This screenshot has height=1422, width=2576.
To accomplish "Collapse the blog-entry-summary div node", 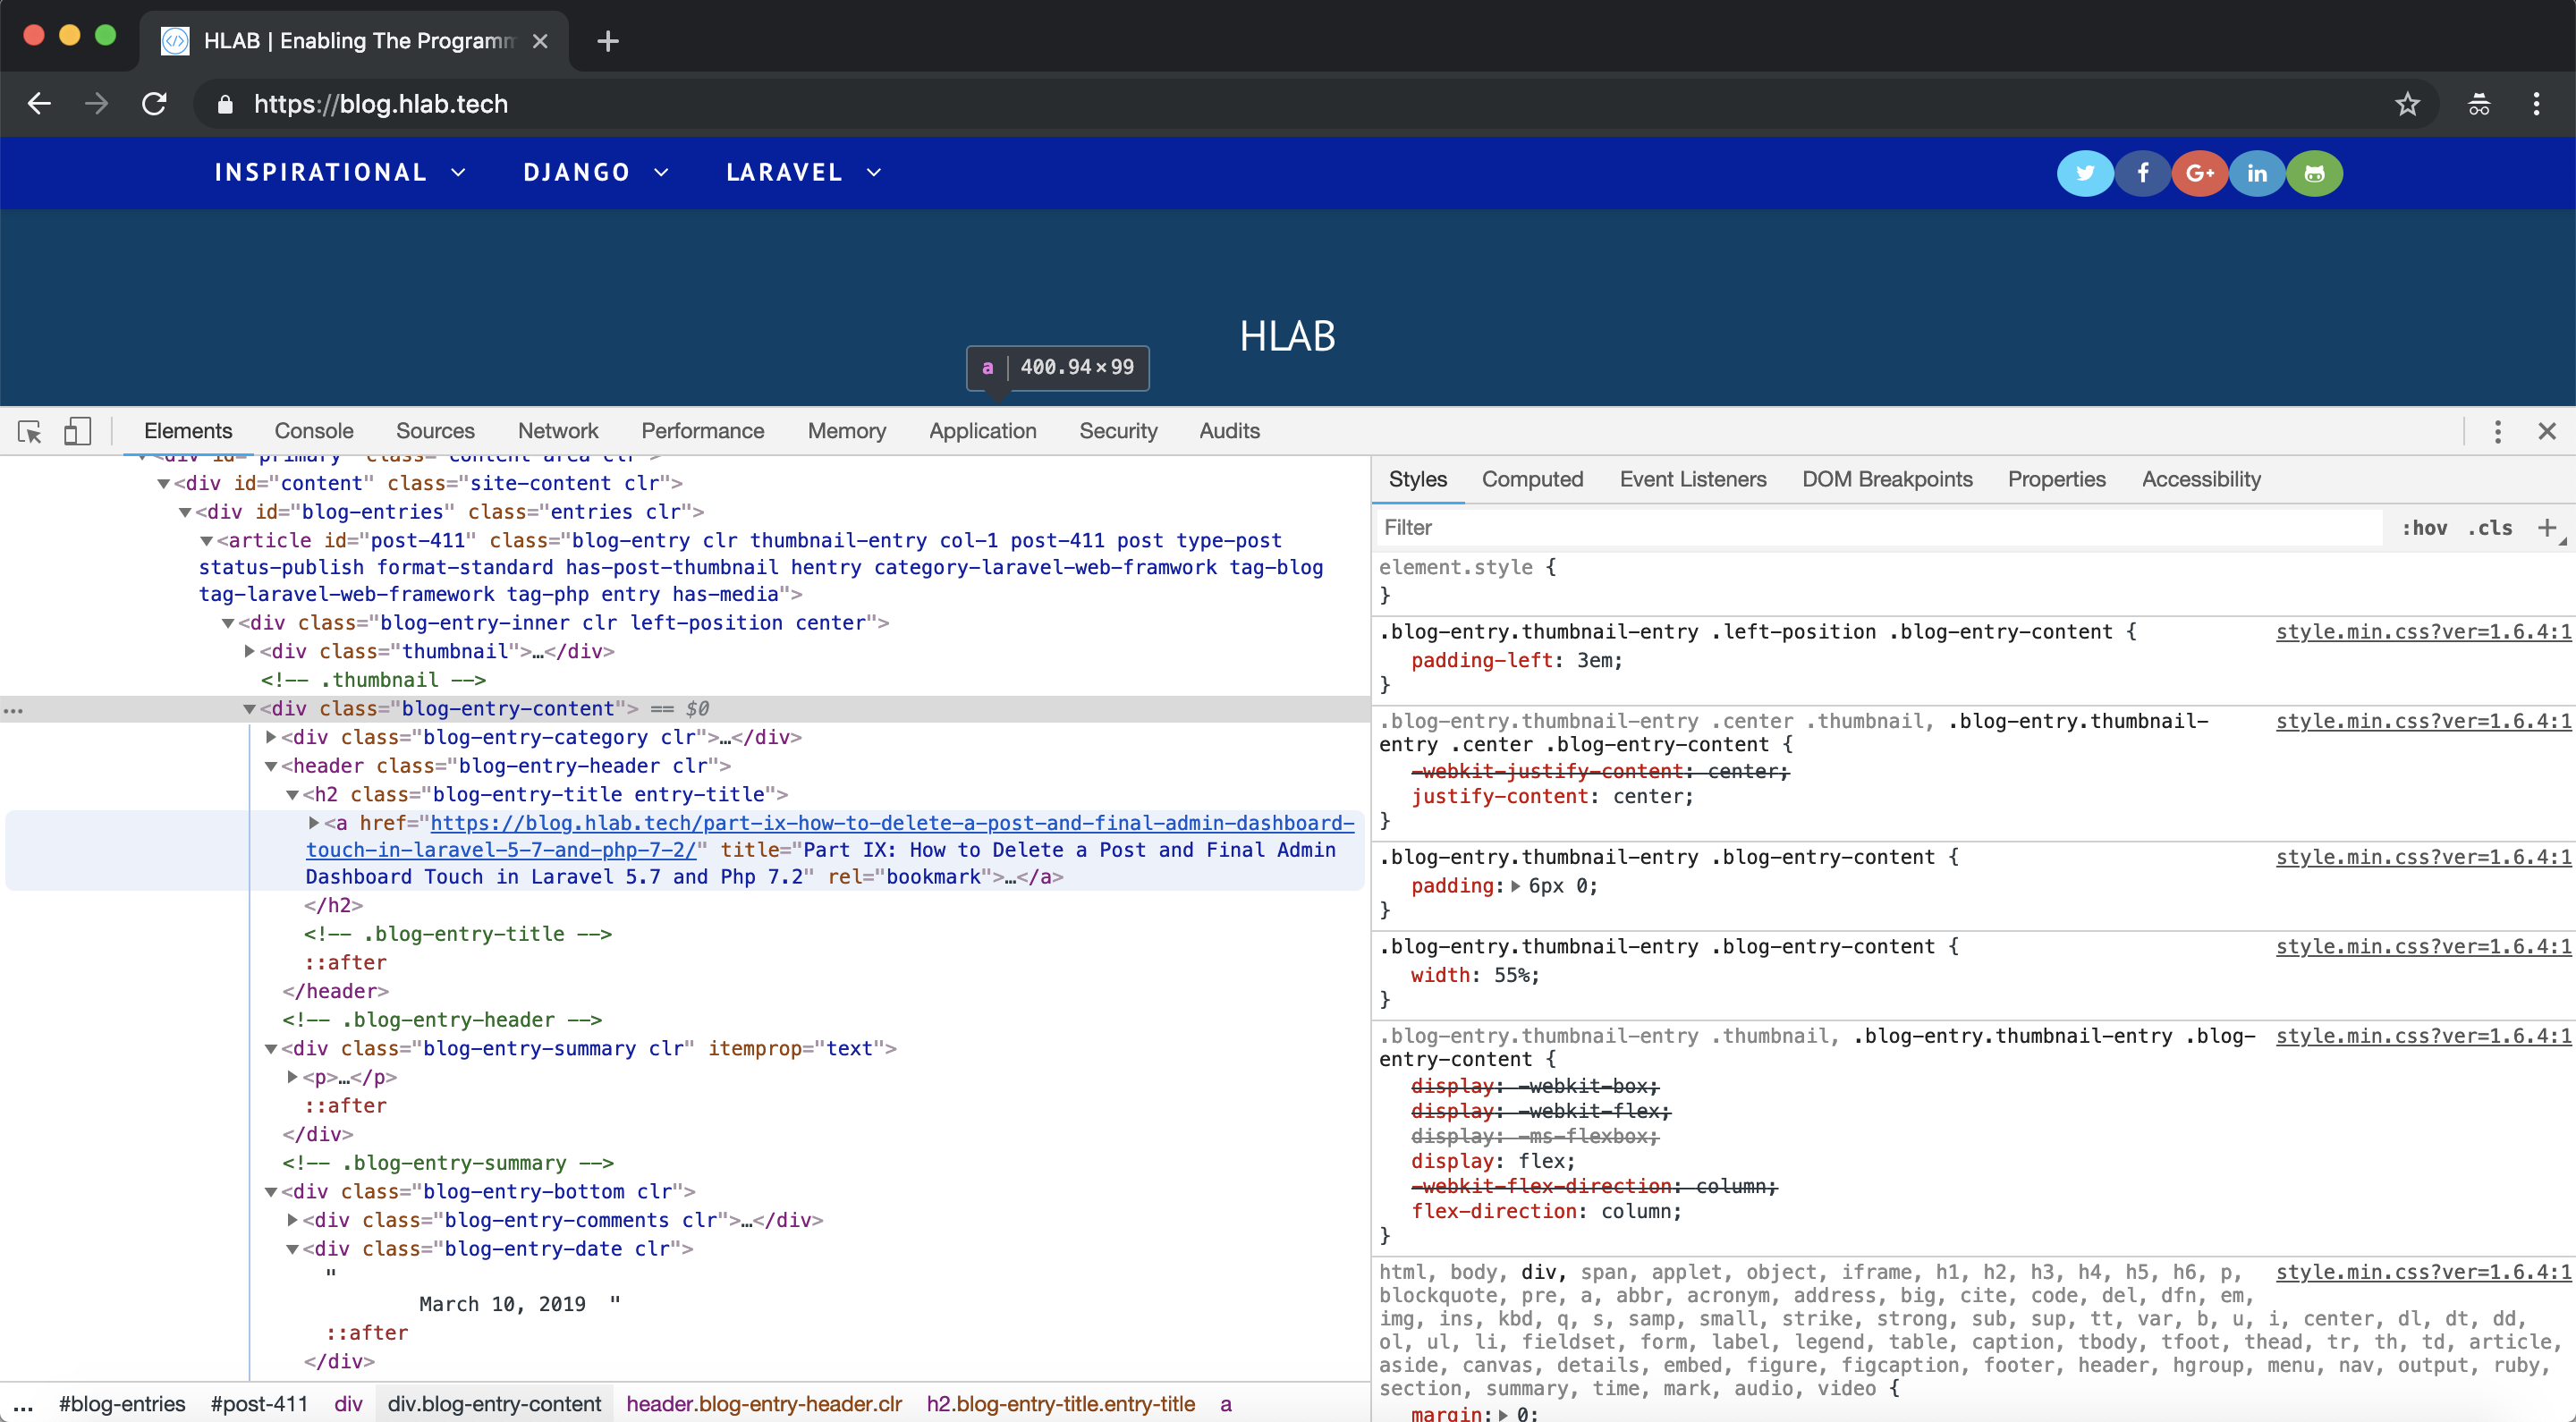I will 271,1049.
